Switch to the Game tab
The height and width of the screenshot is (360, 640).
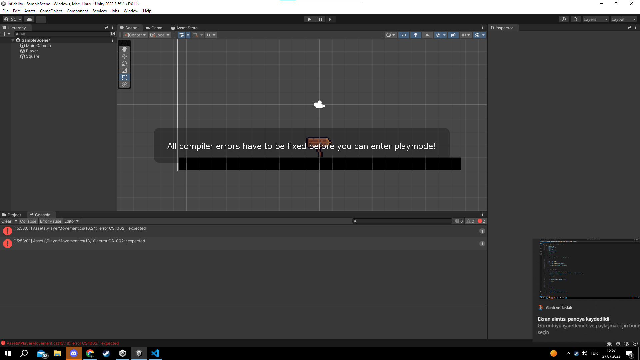tap(154, 28)
